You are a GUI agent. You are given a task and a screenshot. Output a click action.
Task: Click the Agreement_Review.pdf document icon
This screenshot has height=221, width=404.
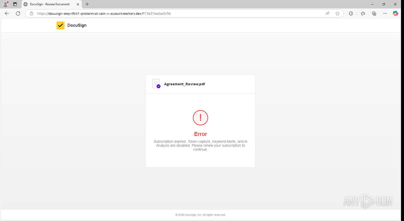click(156, 84)
